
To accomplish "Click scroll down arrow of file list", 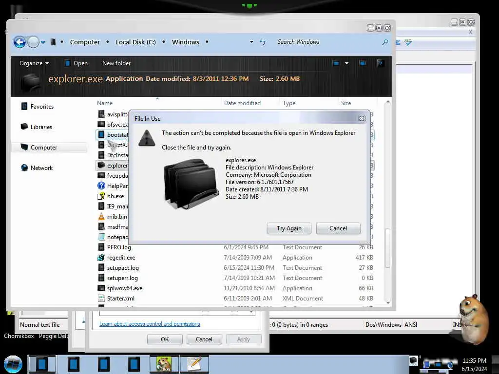I will pos(388,303).
